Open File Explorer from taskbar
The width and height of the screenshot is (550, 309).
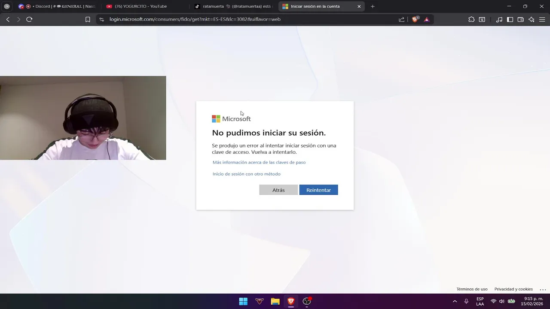pos(275,301)
